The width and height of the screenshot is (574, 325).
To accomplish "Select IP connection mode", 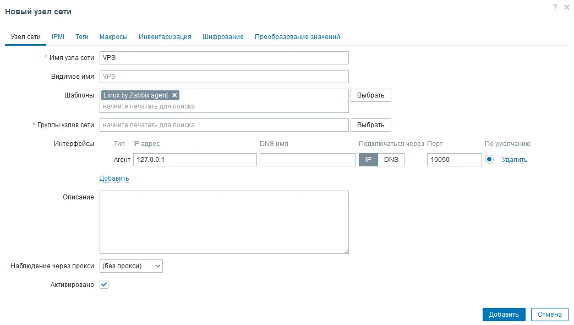I will [x=368, y=160].
